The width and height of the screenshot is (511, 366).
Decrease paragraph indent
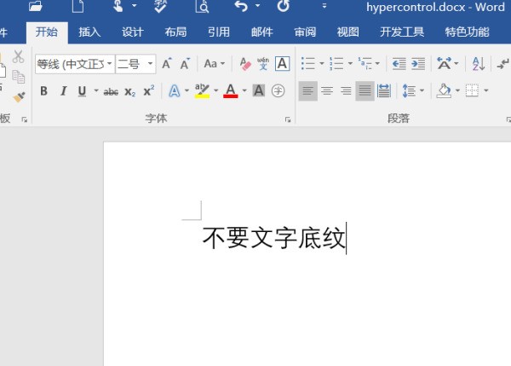(x=399, y=64)
